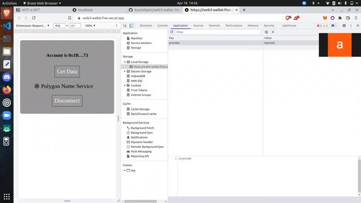
Task: Expand the top frame node
Action: pos(125,170)
